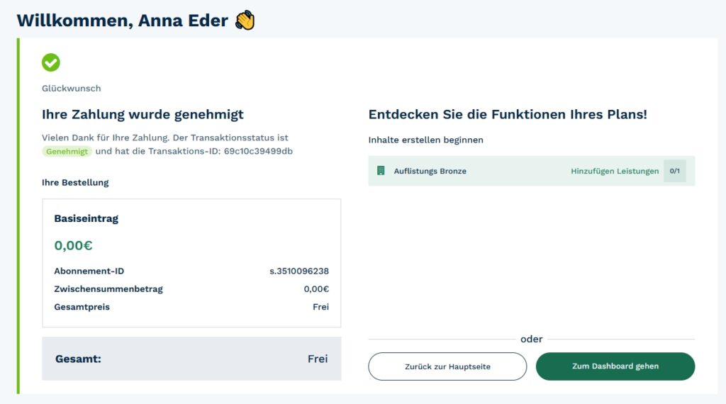Image resolution: width=726 pixels, height=404 pixels.
Task: Click the Willkommen, Anna Eder heading
Action: pyautogui.click(x=122, y=21)
